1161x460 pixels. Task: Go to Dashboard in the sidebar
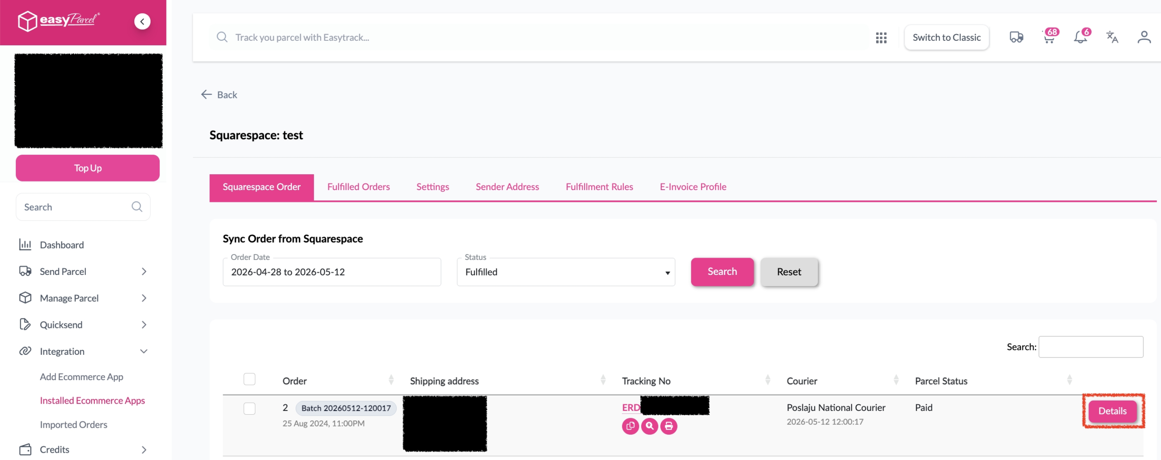62,245
